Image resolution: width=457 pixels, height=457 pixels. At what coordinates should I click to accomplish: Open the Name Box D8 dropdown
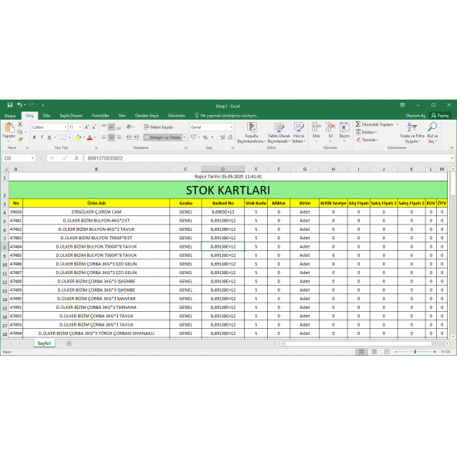(32, 158)
